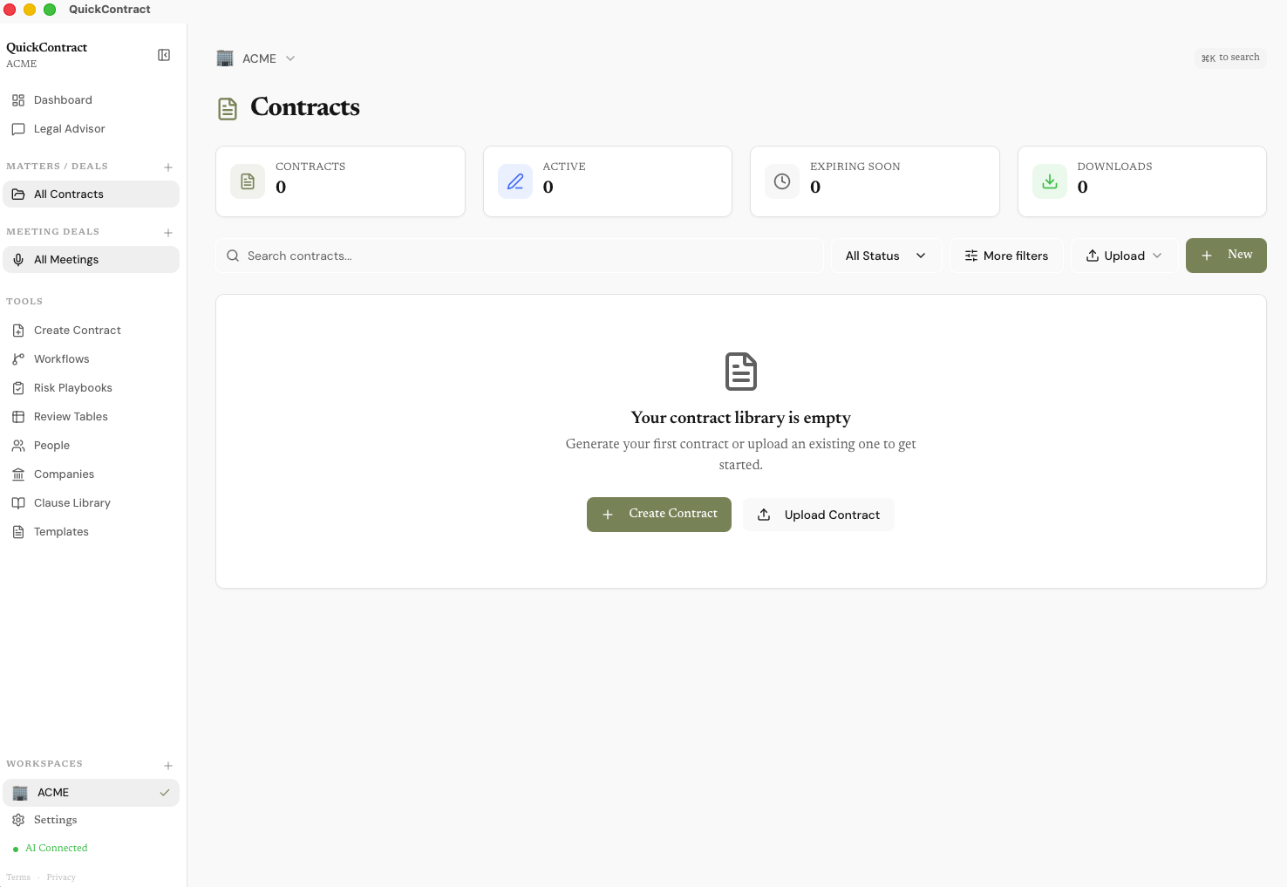
Task: Add a new matter with the plus icon
Action: click(168, 167)
